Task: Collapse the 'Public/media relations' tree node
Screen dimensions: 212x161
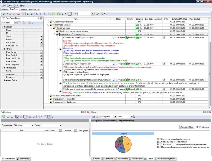Action: click(48, 25)
